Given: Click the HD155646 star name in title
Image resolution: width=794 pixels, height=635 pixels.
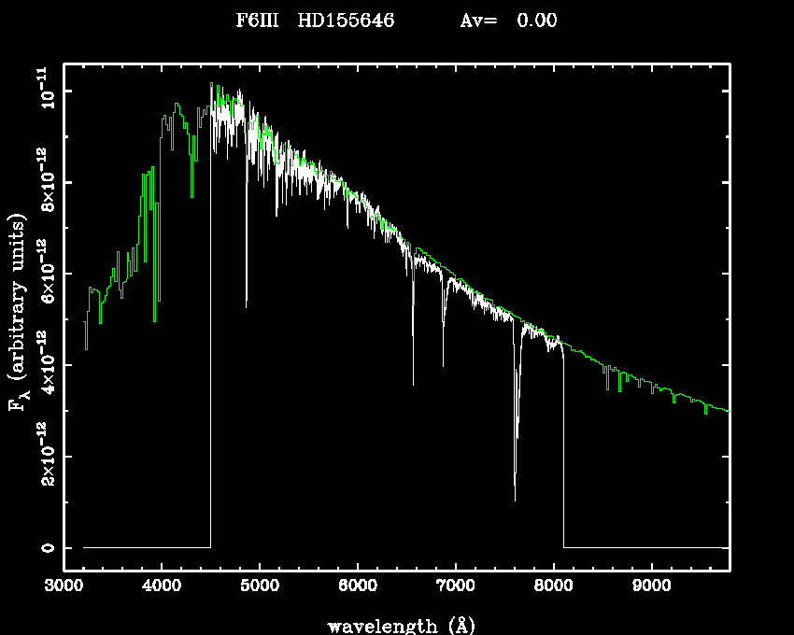Looking at the screenshot, I should (346, 21).
